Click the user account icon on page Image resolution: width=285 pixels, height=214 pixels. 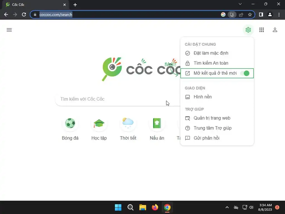pyautogui.click(x=275, y=30)
